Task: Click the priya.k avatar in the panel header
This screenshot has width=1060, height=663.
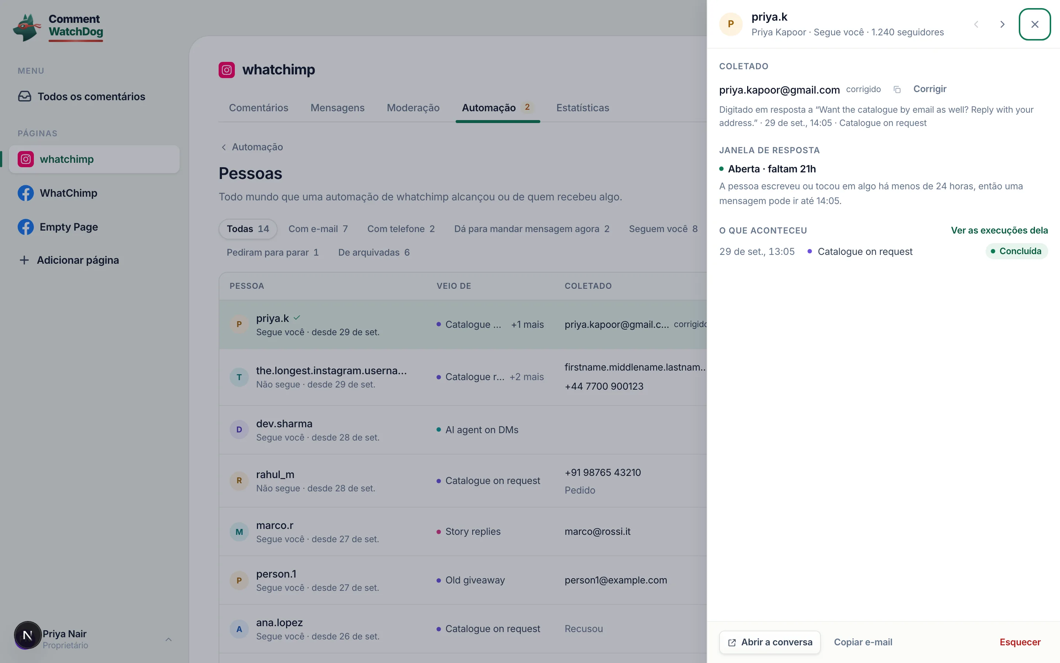Action: tap(731, 24)
